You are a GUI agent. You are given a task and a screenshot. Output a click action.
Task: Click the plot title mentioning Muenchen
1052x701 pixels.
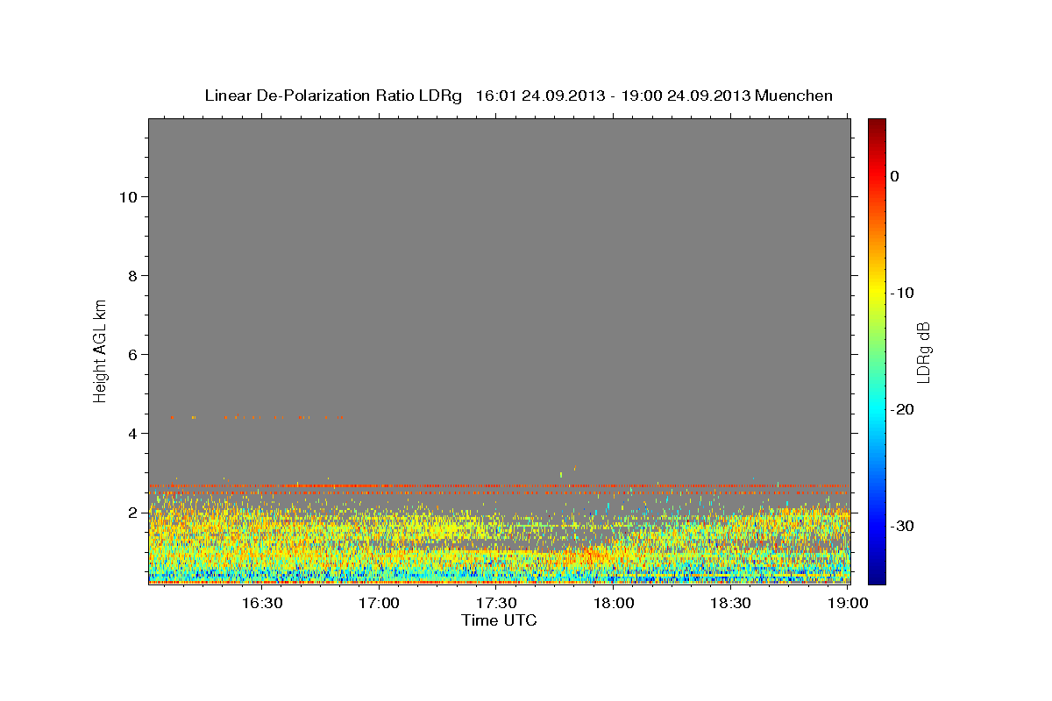(x=518, y=96)
